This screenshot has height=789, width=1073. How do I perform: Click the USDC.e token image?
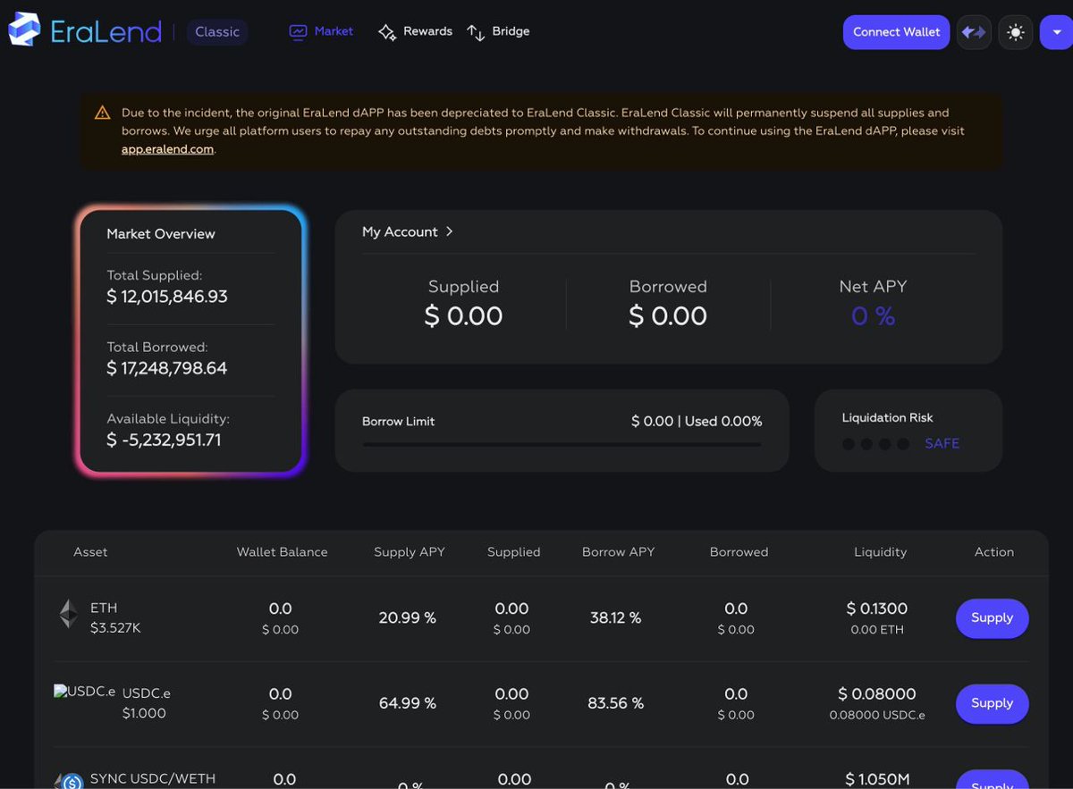(84, 691)
